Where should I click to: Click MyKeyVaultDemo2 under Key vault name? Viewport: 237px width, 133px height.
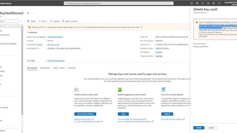(x=201, y=47)
